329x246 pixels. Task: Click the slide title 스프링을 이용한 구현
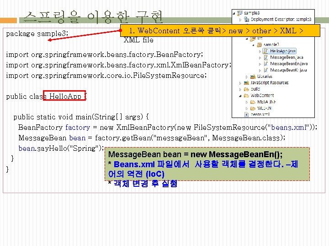[x=93, y=17]
